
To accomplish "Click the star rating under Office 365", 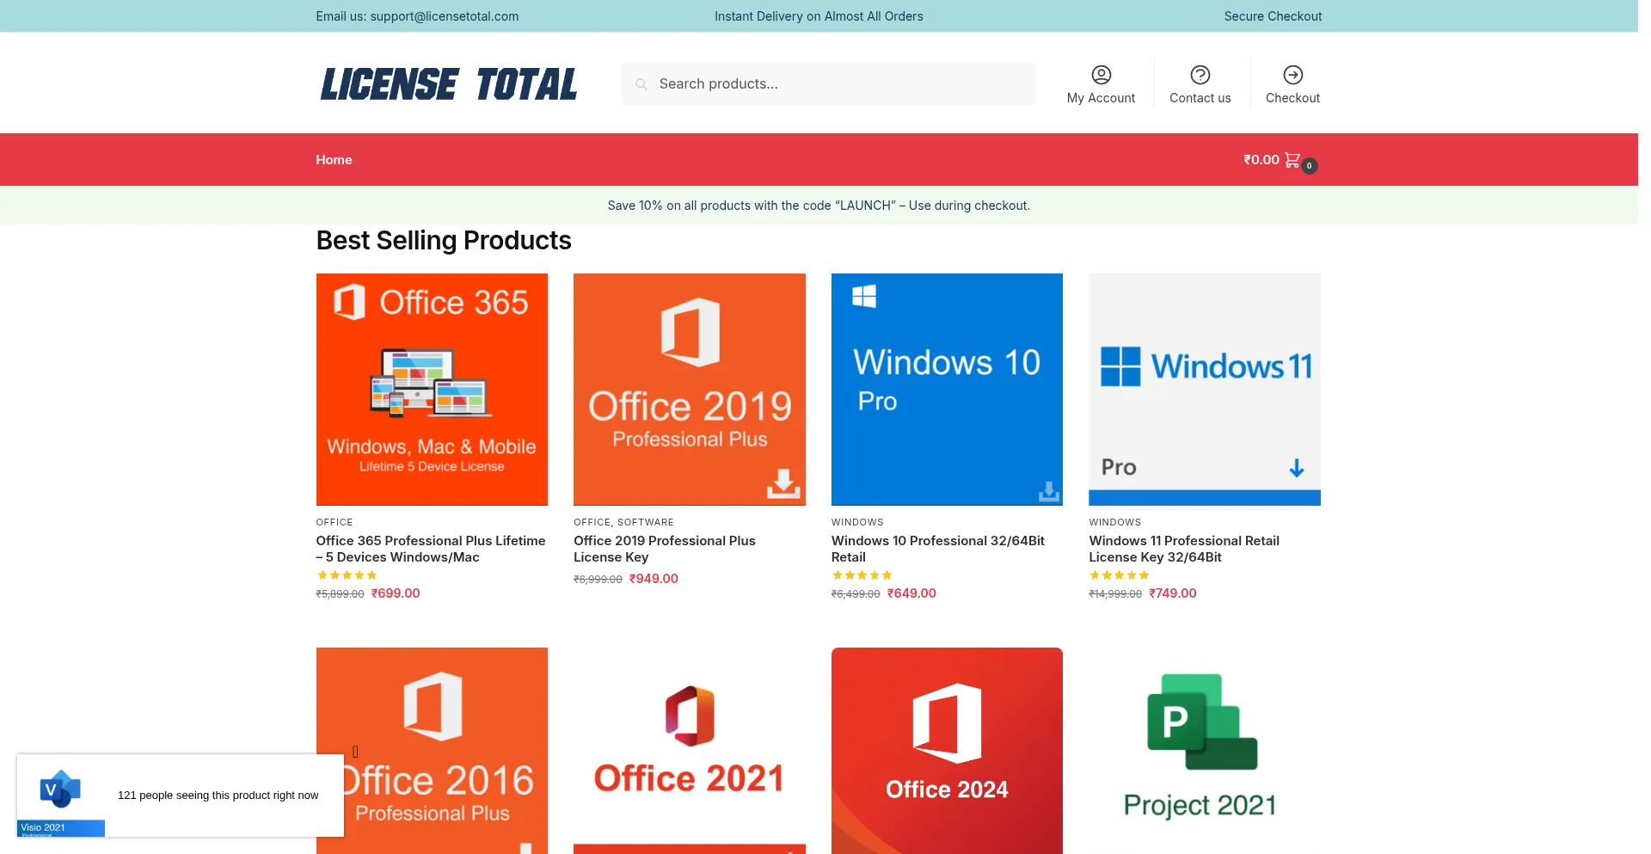I will point(347,575).
